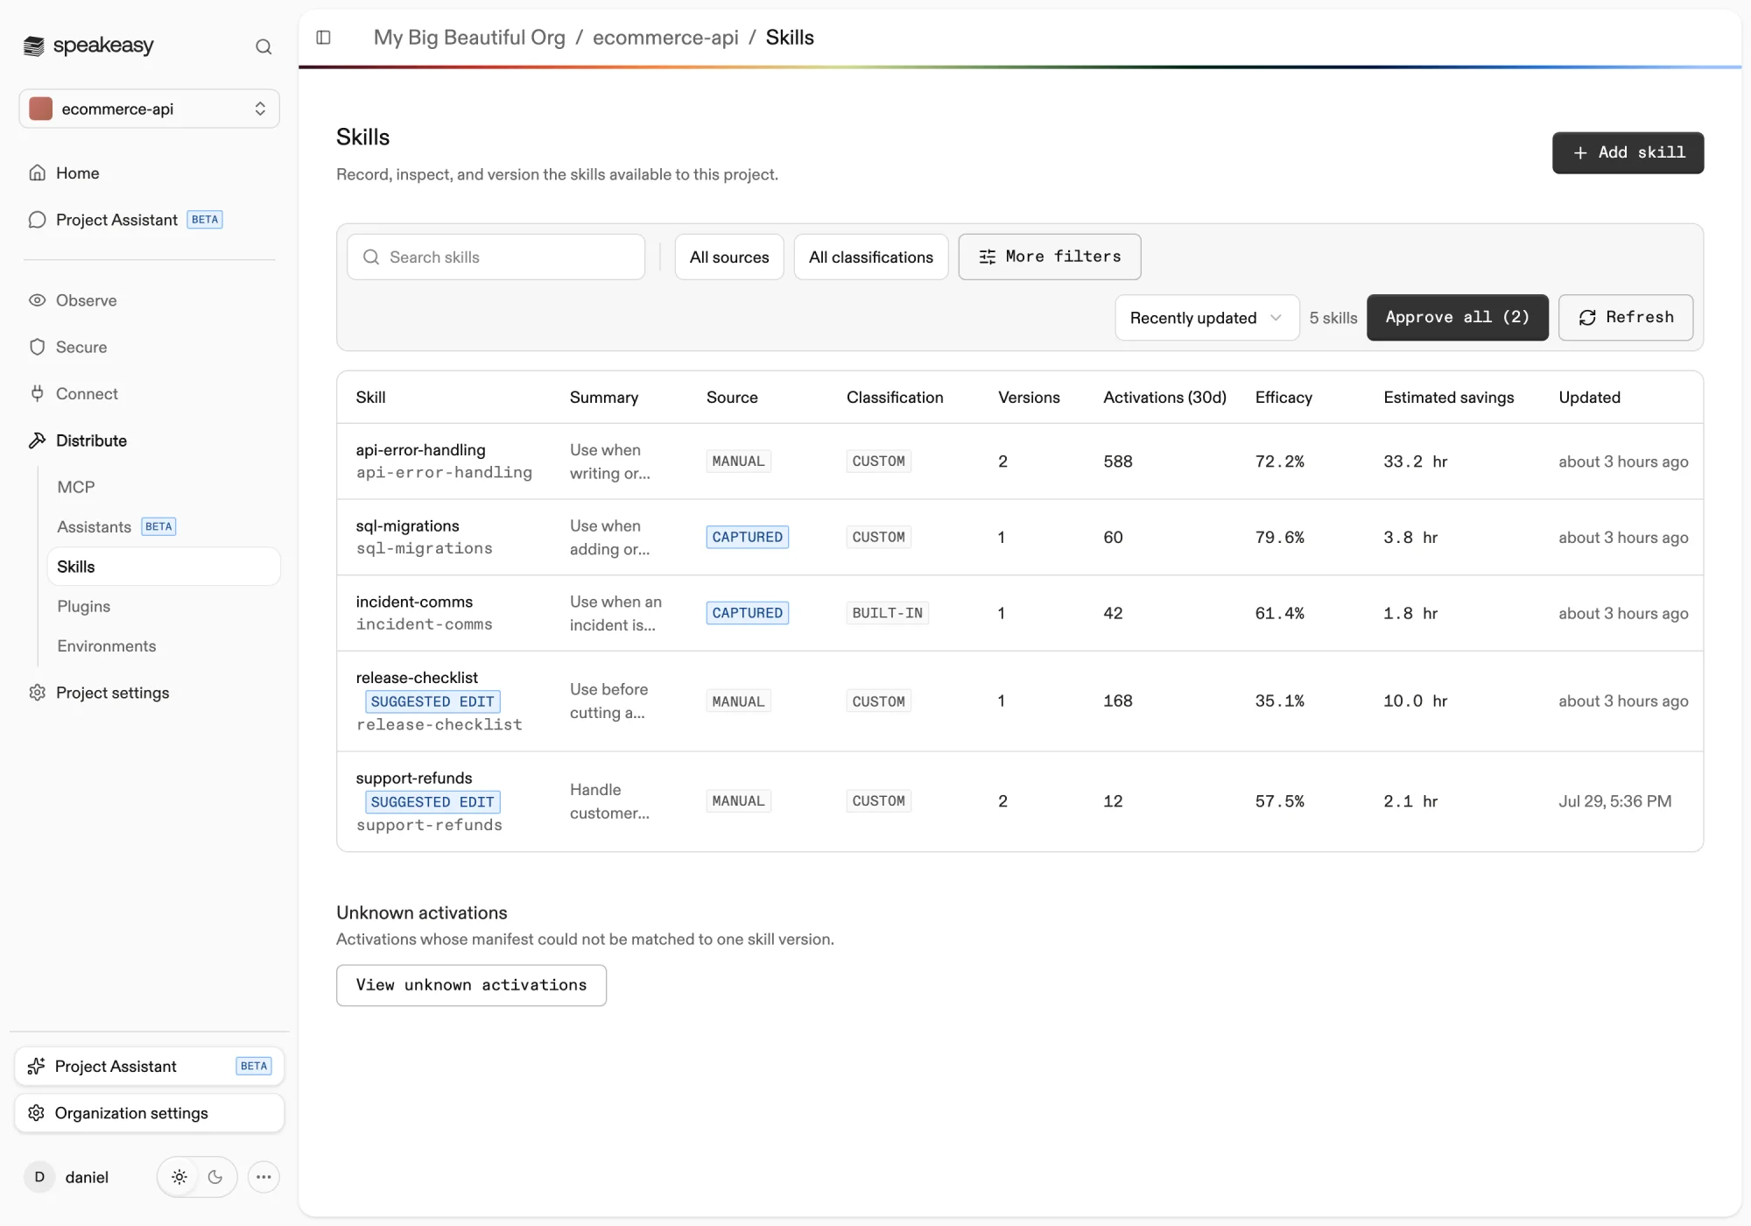This screenshot has height=1226, width=1751.
Task: Click the 72.2% efficacy value
Action: point(1279,462)
